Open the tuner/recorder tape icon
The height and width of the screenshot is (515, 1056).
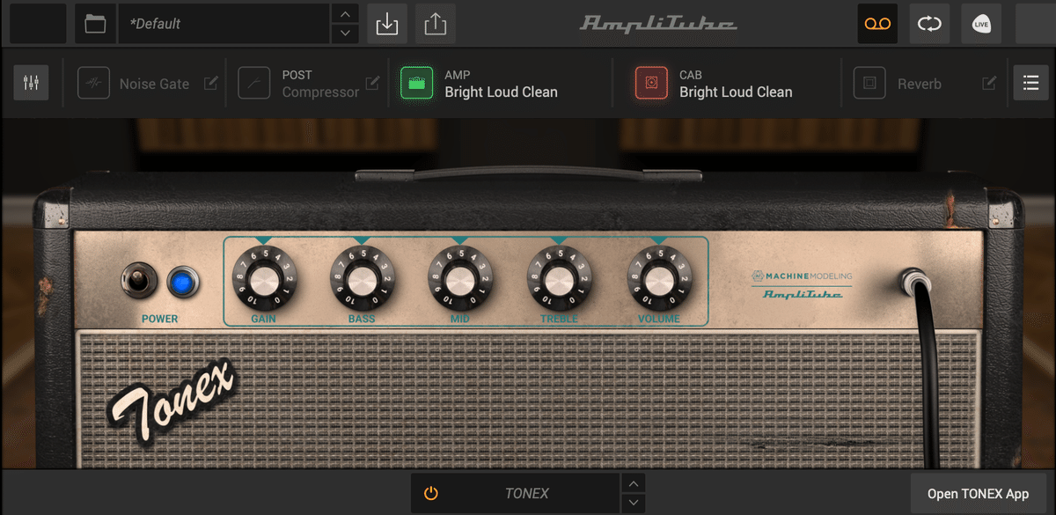point(877,24)
